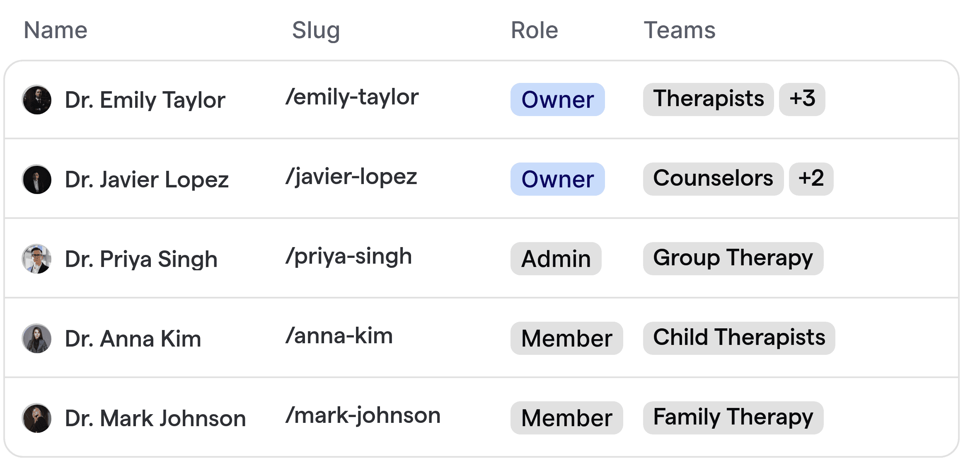Select the Admin role badge for Priya Singh
The image size is (963, 461).
pyautogui.click(x=555, y=259)
